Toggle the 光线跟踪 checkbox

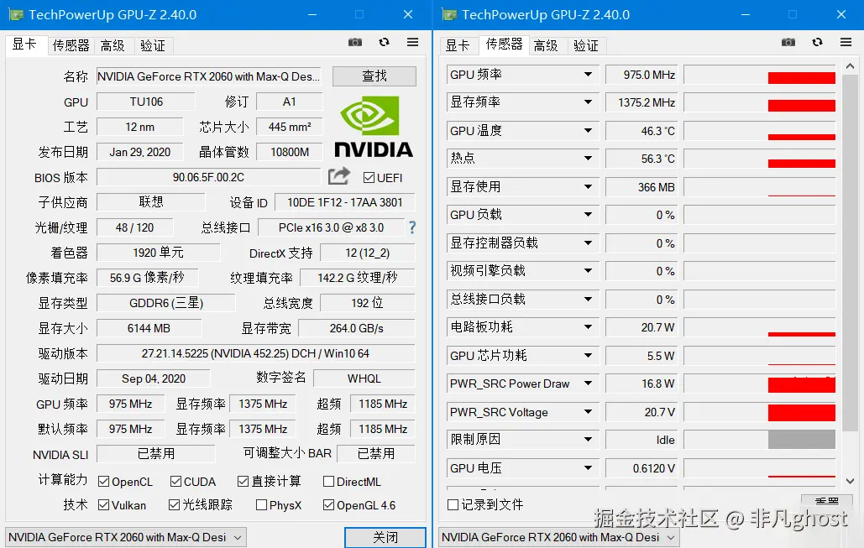coord(174,505)
